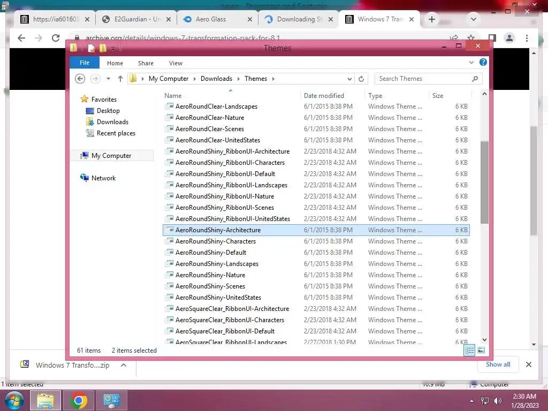
Task: Reload the page in Chrome
Action: [56, 38]
